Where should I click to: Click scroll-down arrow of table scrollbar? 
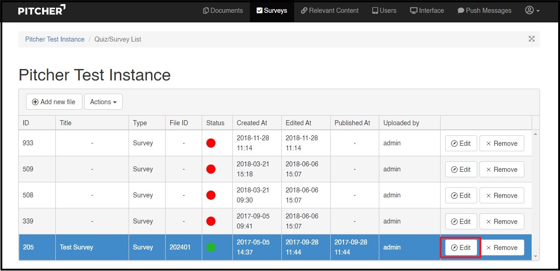coord(535,257)
